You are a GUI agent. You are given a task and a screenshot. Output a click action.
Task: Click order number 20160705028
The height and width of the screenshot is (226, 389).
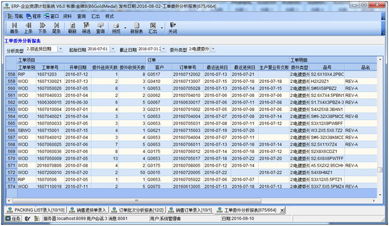[187, 89]
